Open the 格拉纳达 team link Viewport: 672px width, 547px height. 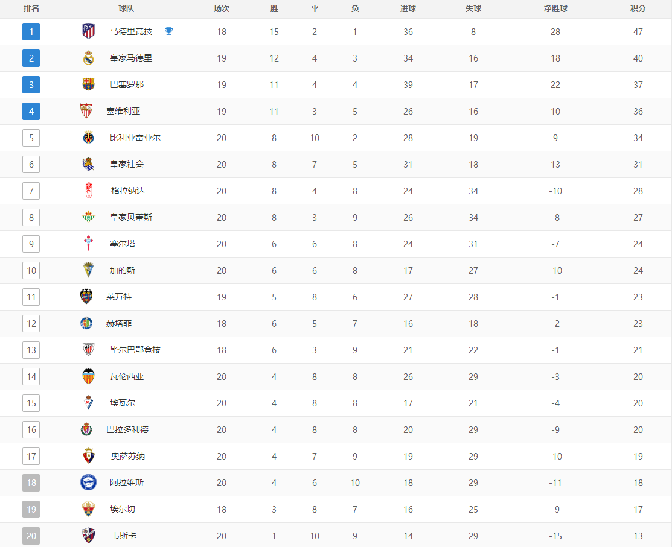(128, 191)
